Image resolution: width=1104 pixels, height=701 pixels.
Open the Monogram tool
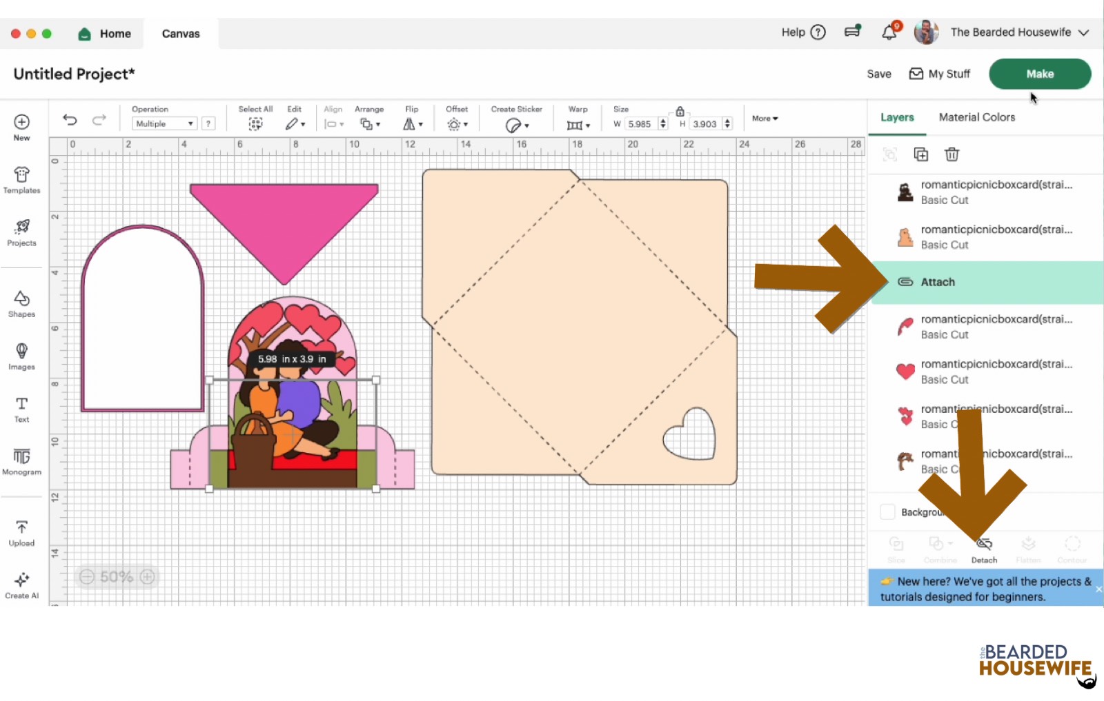click(x=21, y=461)
